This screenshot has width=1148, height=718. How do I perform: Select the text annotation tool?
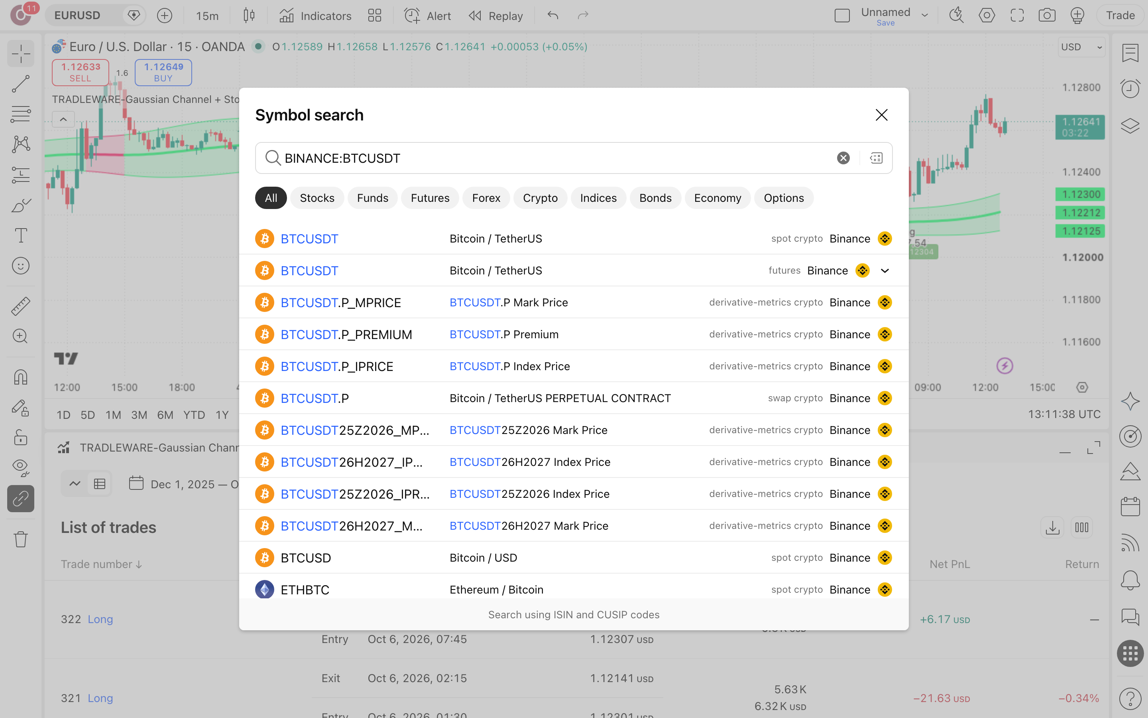[x=20, y=235]
